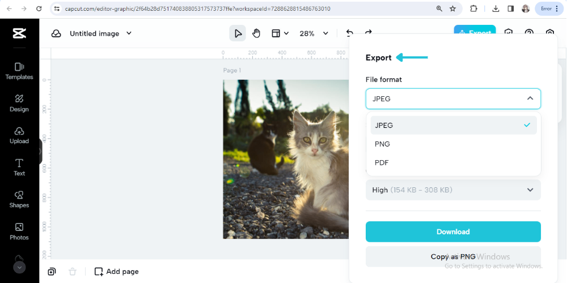Collapse the JPEG file format dropdown

click(x=453, y=98)
